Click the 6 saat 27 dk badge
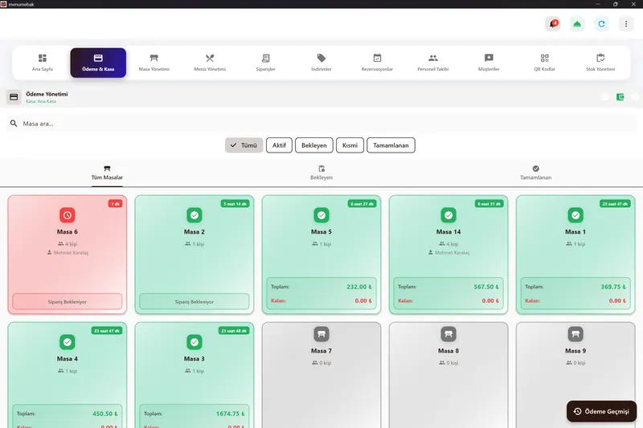This screenshot has height=428, width=643. pos(362,203)
